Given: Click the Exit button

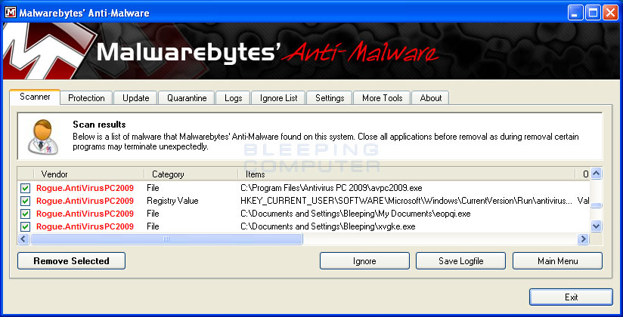Looking at the screenshot, I should (571, 297).
